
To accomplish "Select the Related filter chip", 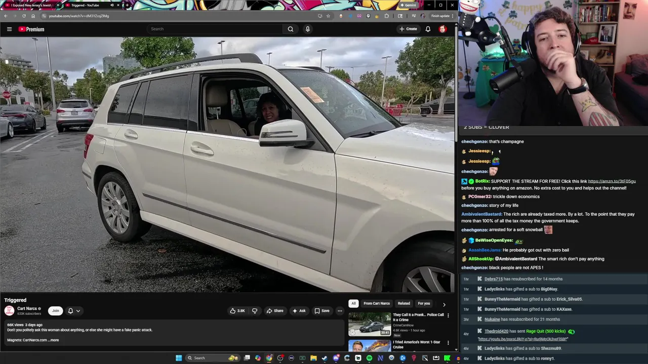I will 403,303.
